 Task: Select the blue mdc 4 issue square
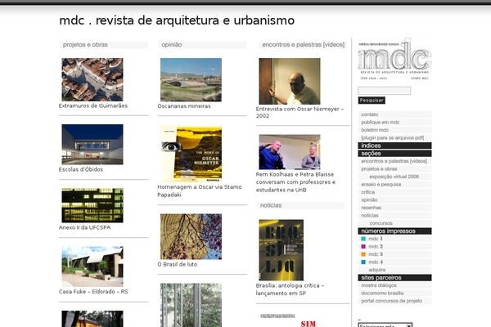(363, 262)
